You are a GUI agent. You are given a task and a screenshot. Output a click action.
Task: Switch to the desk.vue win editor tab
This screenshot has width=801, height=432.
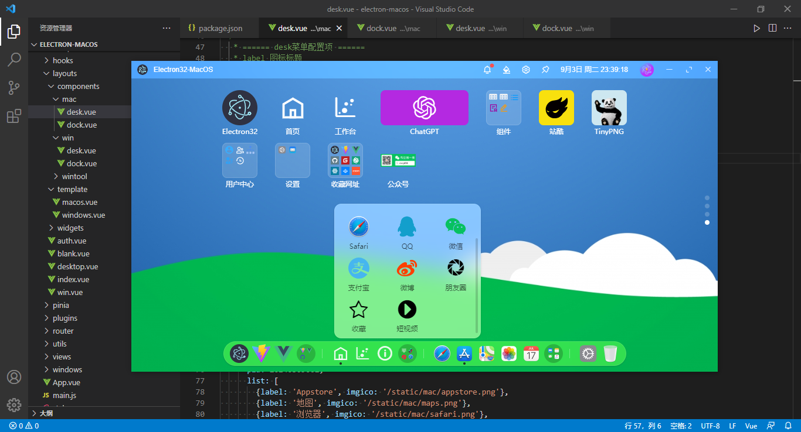(480, 28)
